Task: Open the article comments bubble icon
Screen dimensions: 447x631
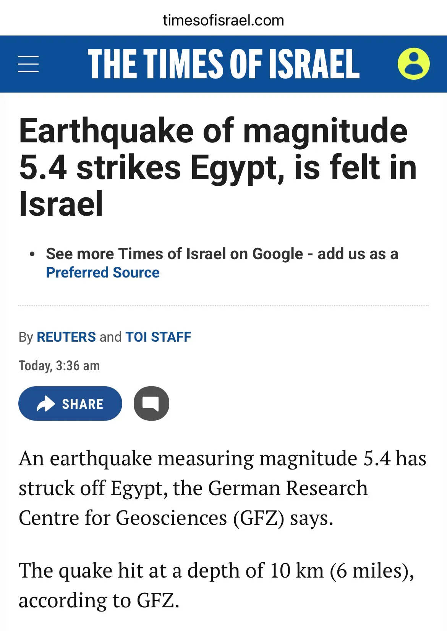Action: [151, 403]
